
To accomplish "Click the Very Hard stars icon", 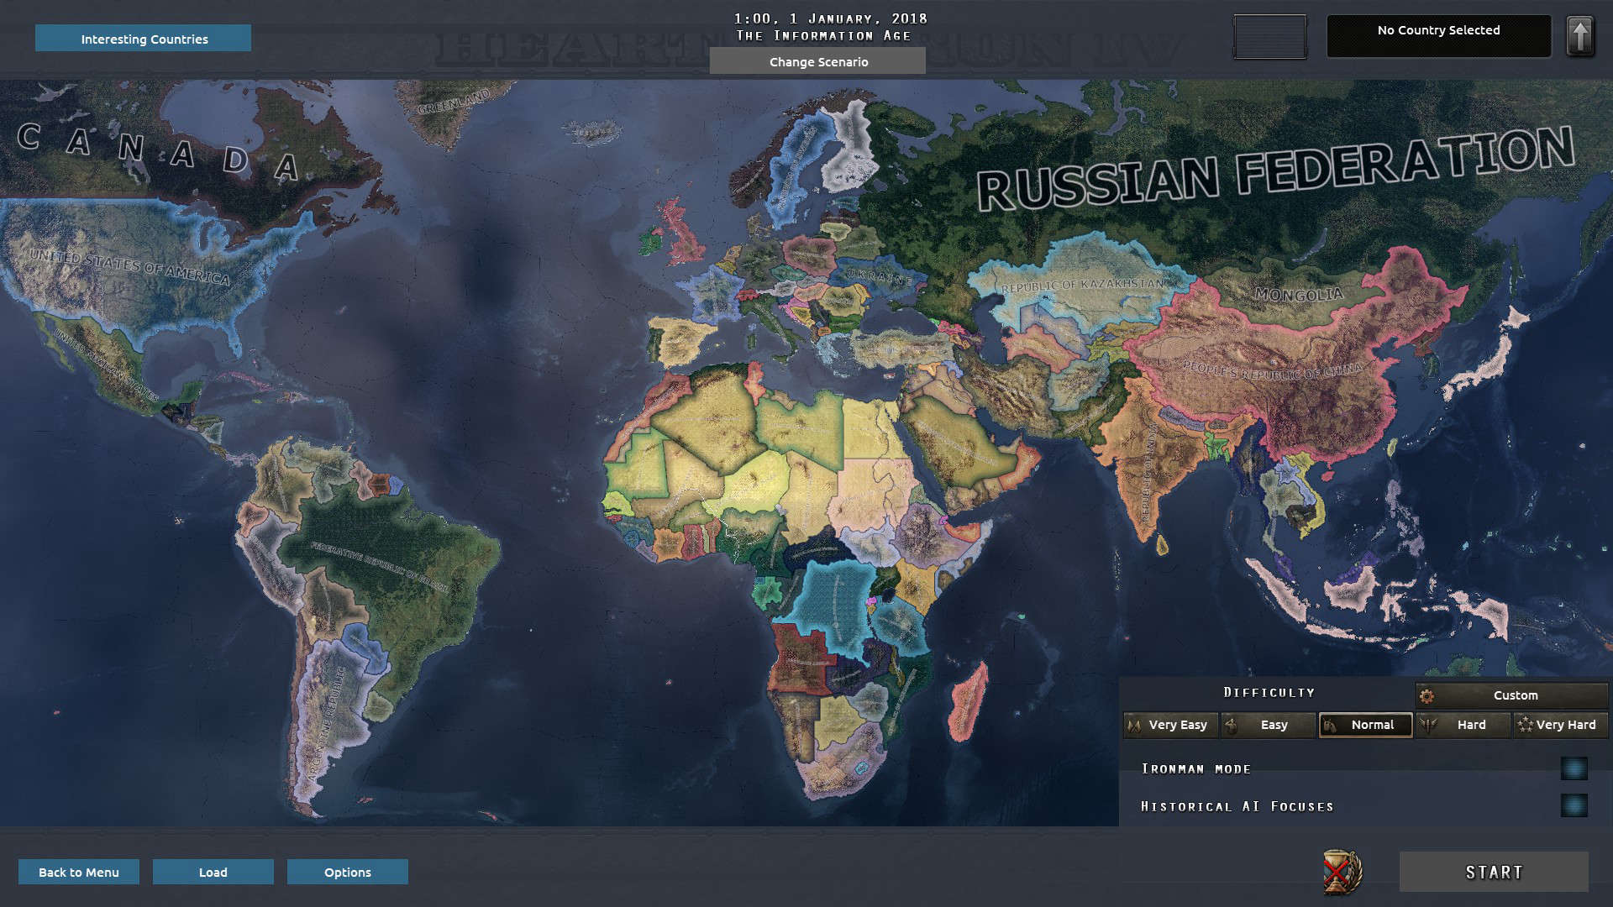I will [x=1526, y=725].
